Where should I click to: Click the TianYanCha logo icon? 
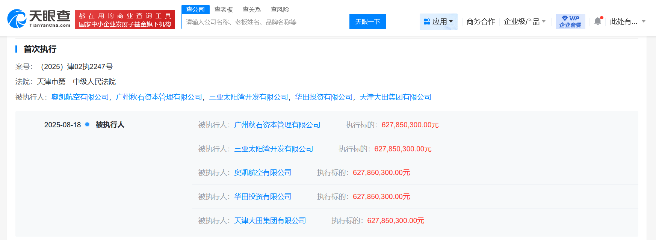[17, 19]
